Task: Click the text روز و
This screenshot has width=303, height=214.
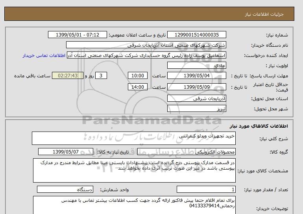Action: 89,76
